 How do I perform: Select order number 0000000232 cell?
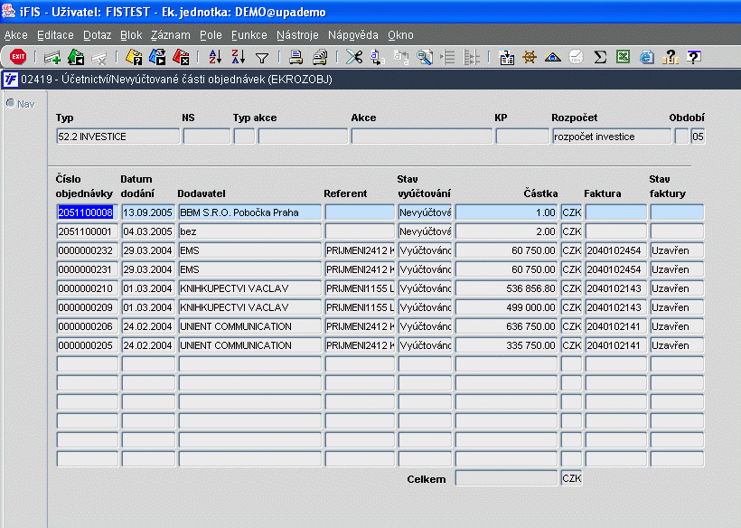pos(86,250)
